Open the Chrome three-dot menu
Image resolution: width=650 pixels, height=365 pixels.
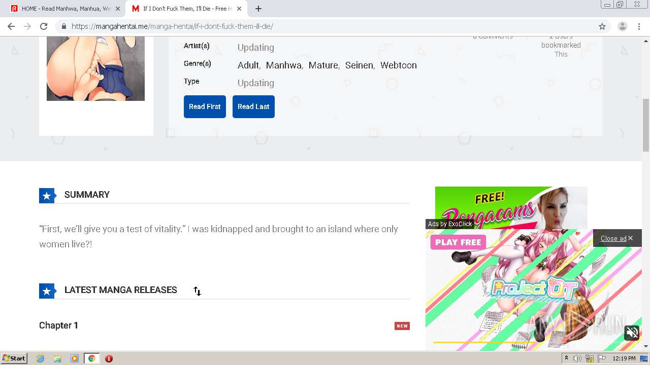[639, 26]
